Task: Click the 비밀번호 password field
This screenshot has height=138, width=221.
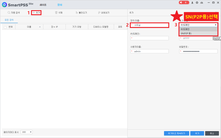Action: 198,51
